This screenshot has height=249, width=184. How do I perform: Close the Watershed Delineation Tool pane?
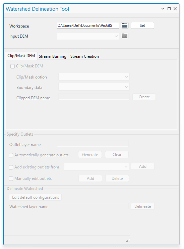coord(175,9)
